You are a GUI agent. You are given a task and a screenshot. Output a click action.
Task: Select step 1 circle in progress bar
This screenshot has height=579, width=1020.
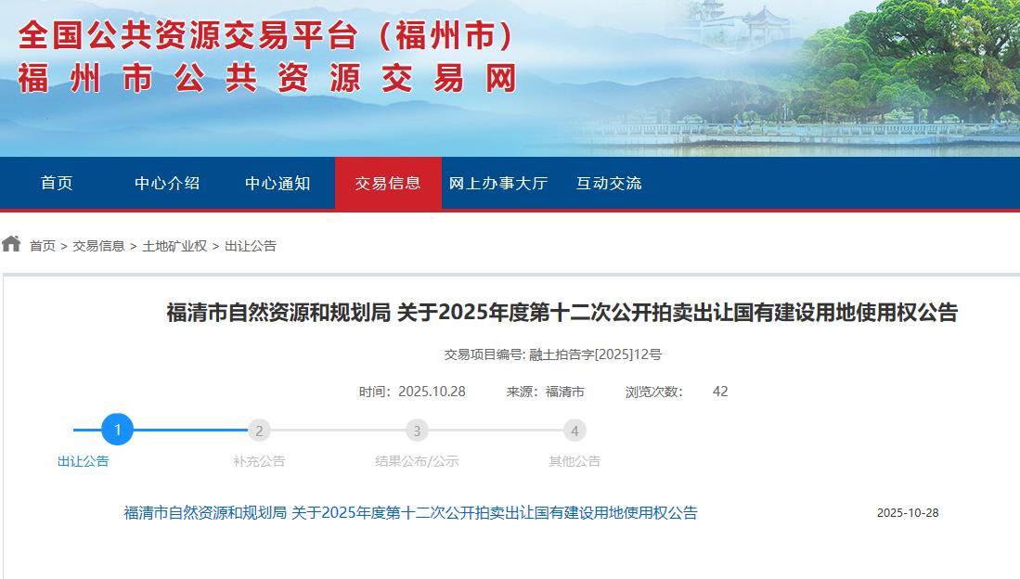click(x=118, y=430)
